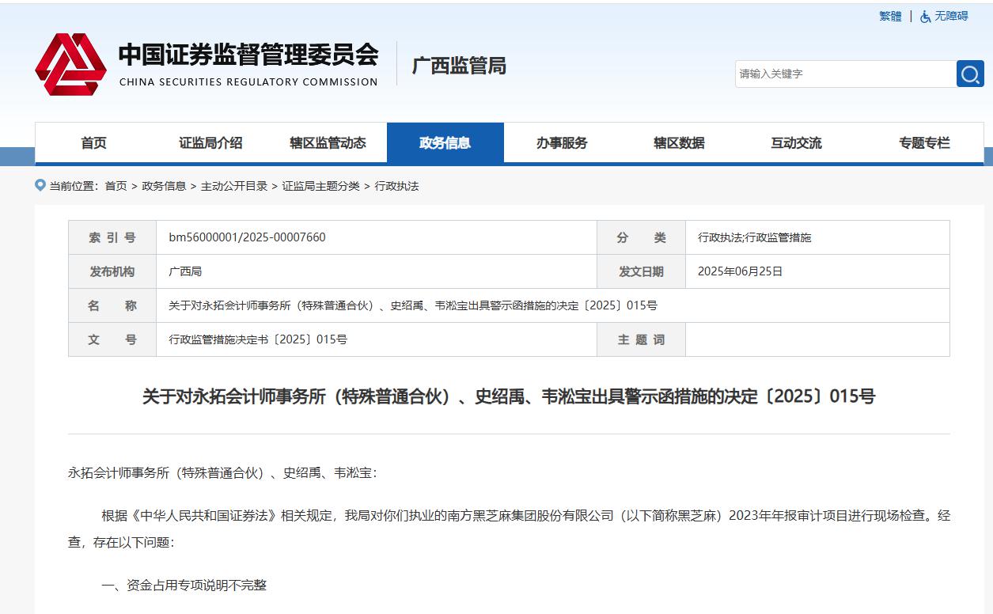The width and height of the screenshot is (993, 614).
Task: Open the 专题专栏 navigation tab
Action: point(923,143)
